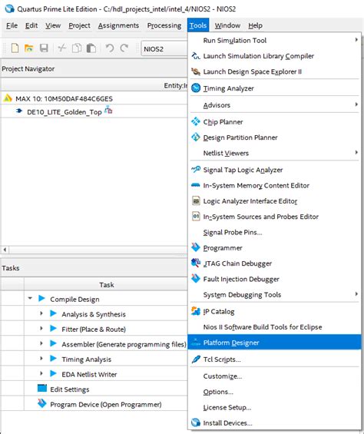The width and height of the screenshot is (364, 434).
Task: Expand the EDA Netlist Writer task
Action: click(x=41, y=373)
